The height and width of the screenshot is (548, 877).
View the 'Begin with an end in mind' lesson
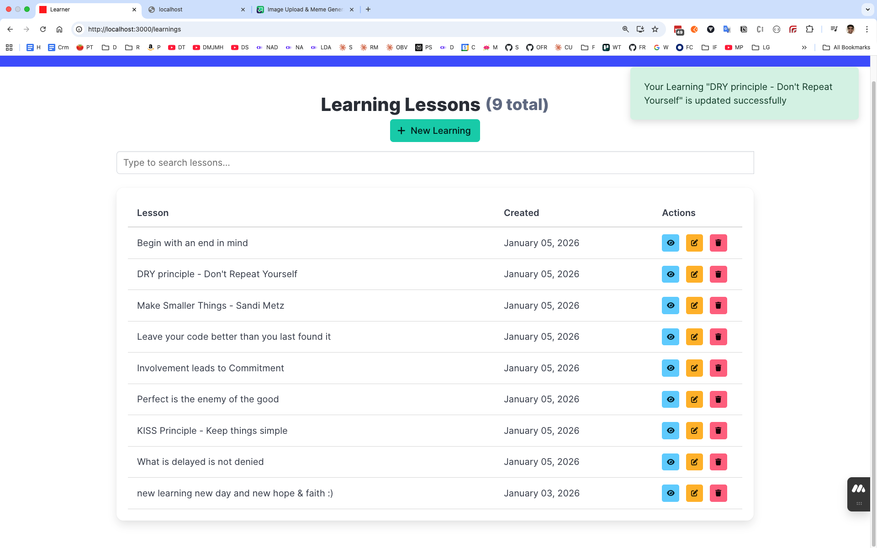point(670,243)
